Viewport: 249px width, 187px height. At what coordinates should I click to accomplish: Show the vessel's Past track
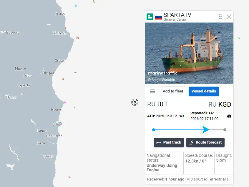point(169,142)
